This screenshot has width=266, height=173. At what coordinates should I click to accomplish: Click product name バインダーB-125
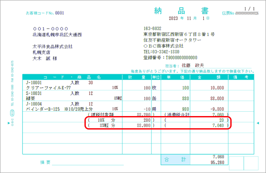[x=43, y=109]
